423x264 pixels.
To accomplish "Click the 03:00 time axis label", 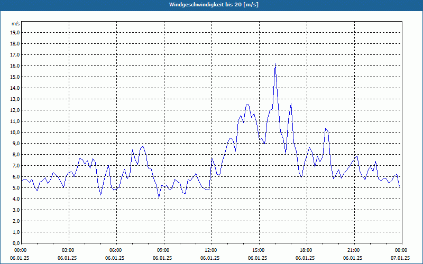I will [x=69, y=250].
